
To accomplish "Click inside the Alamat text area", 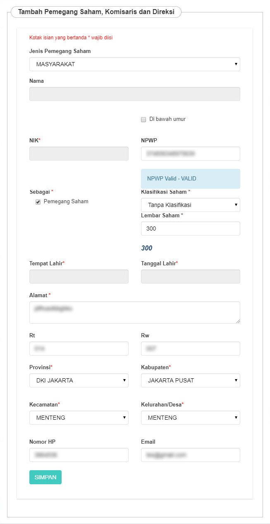I will 134,312.
